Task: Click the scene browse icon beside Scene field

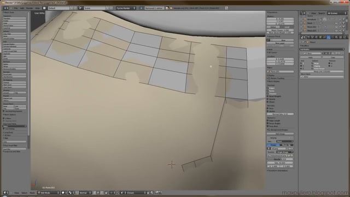Action: 80,8
